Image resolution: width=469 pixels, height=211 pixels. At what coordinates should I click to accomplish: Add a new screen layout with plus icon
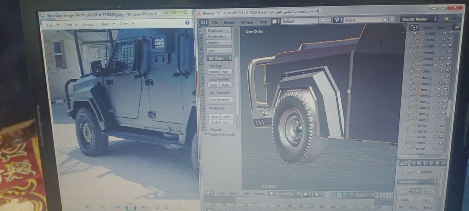[322, 20]
